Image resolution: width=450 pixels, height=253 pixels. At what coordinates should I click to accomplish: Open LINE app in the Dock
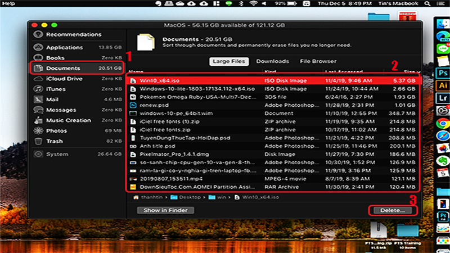coord(443,48)
